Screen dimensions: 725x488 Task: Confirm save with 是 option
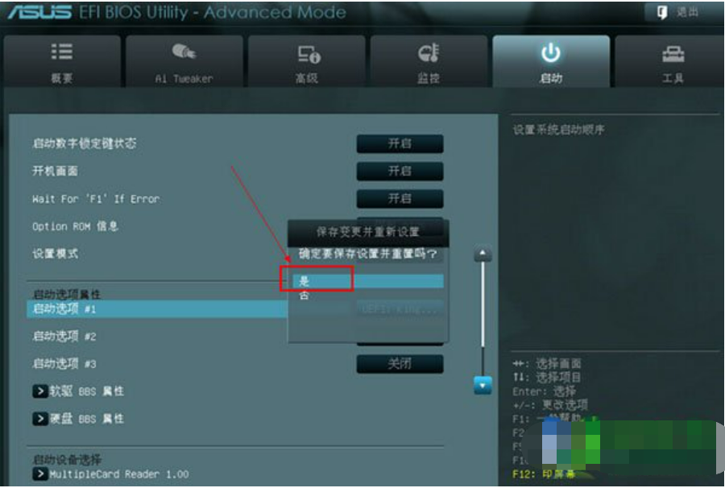click(x=368, y=281)
